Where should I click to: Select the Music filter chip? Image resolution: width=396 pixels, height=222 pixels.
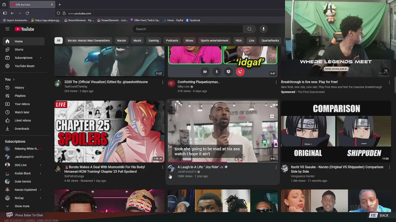(x=137, y=40)
